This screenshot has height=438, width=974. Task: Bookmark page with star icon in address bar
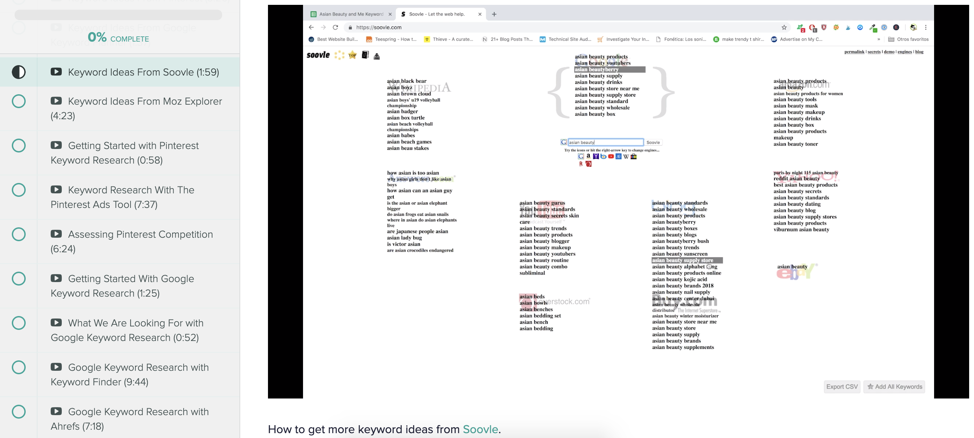point(784,27)
